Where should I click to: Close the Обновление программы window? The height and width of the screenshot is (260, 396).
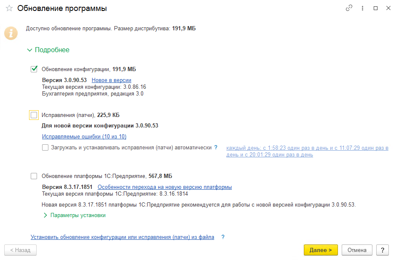point(388,8)
